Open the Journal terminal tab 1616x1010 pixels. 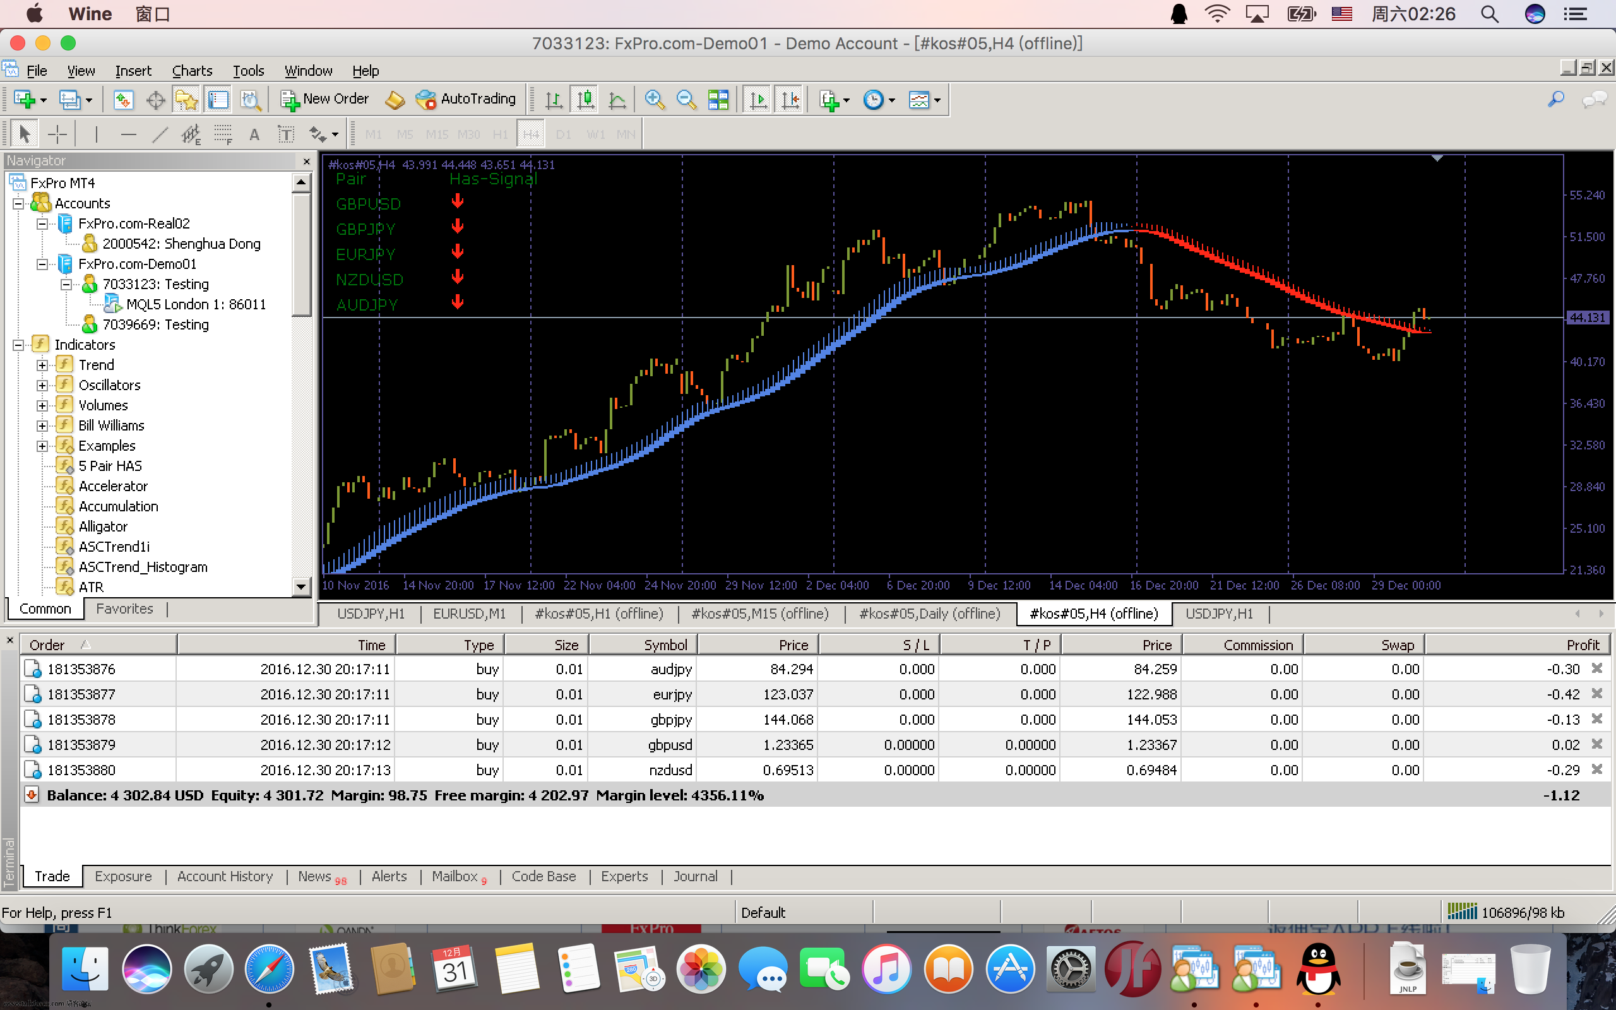point(695,876)
